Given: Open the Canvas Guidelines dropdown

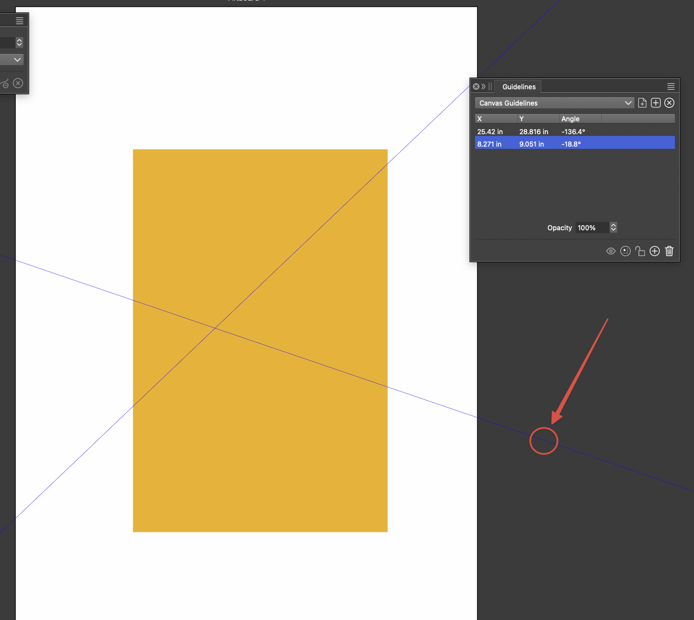Looking at the screenshot, I should tap(554, 103).
